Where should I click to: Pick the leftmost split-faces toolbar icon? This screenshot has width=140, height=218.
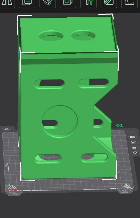pos(7,3)
